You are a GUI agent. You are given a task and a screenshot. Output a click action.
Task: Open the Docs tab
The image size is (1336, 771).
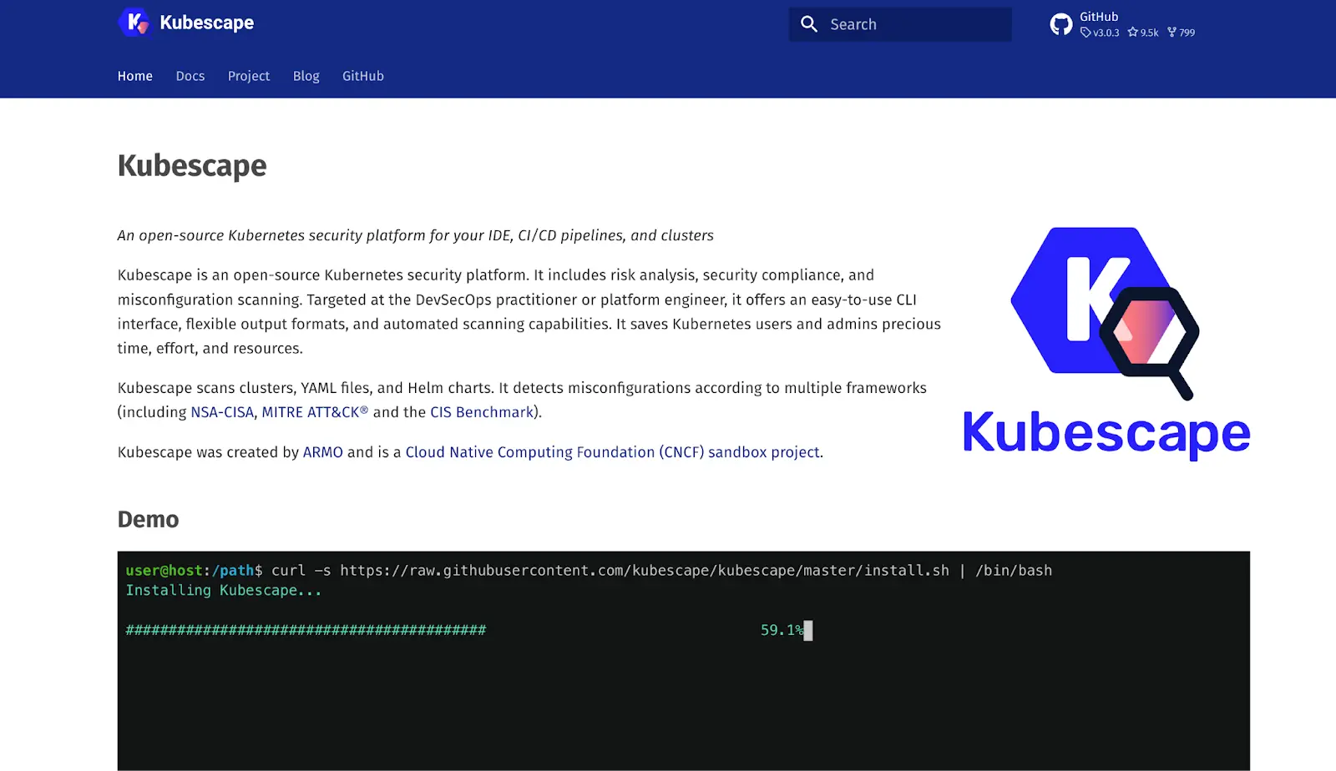190,76
